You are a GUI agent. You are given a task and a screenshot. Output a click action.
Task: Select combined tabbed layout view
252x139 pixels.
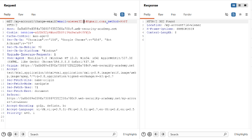(x=245, y=5)
